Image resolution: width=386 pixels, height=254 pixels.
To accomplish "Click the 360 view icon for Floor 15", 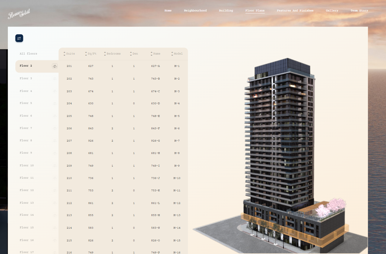I will coord(55,228).
